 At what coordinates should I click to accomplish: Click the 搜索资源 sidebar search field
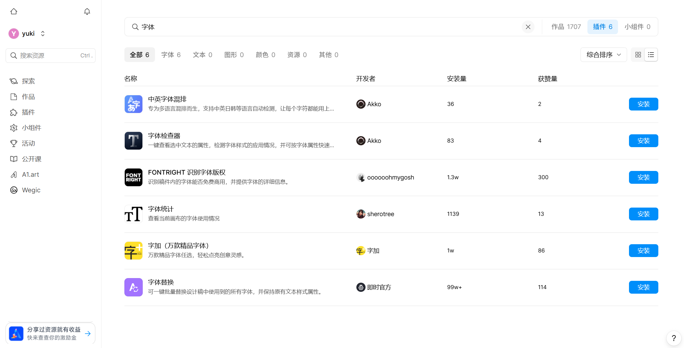click(49, 56)
